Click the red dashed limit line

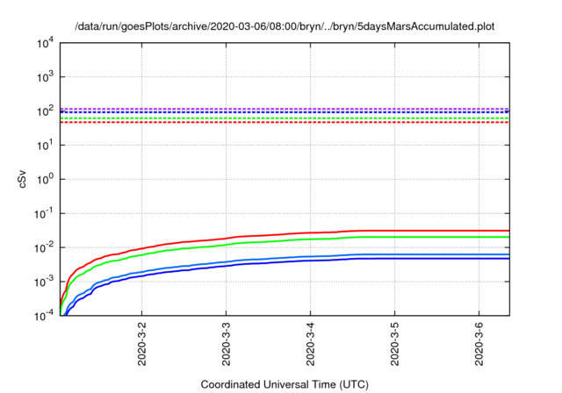pyautogui.click(x=285, y=123)
